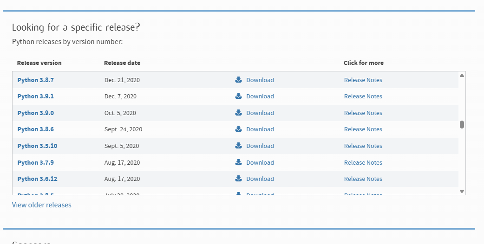Viewport: 484px width, 244px height.
Task: View Release Notes for Python 3.8.6
Action: pos(363,129)
